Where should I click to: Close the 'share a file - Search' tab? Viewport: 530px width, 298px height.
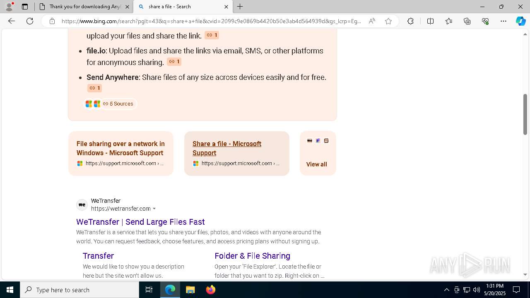coord(226,7)
